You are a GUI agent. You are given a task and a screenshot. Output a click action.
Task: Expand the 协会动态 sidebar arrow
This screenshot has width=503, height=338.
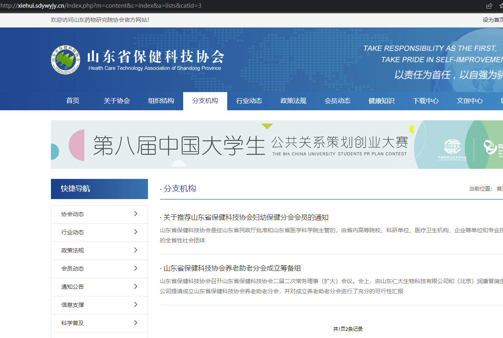(135, 214)
